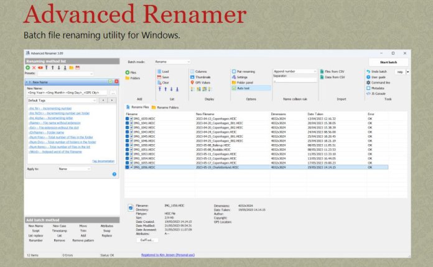The image size is (433, 267).
Task: Uncheck IMG_1050.HEIC file row
Action: 128,145
